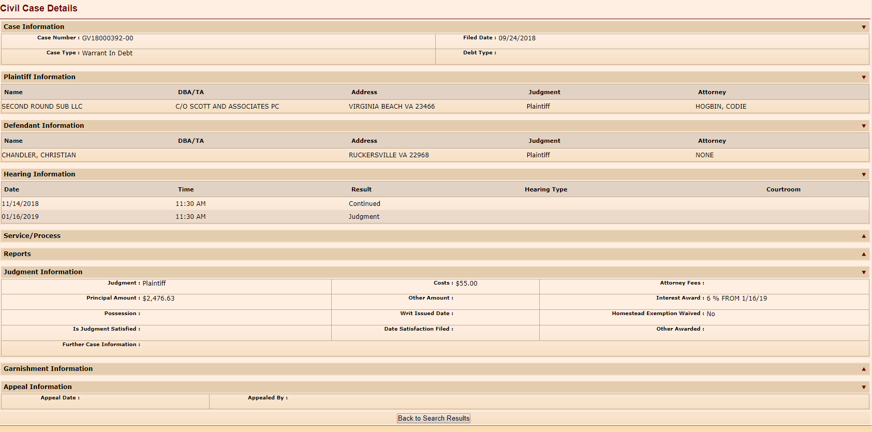Click hearing result Continued
Screen dimensions: 872x432
[364, 204]
